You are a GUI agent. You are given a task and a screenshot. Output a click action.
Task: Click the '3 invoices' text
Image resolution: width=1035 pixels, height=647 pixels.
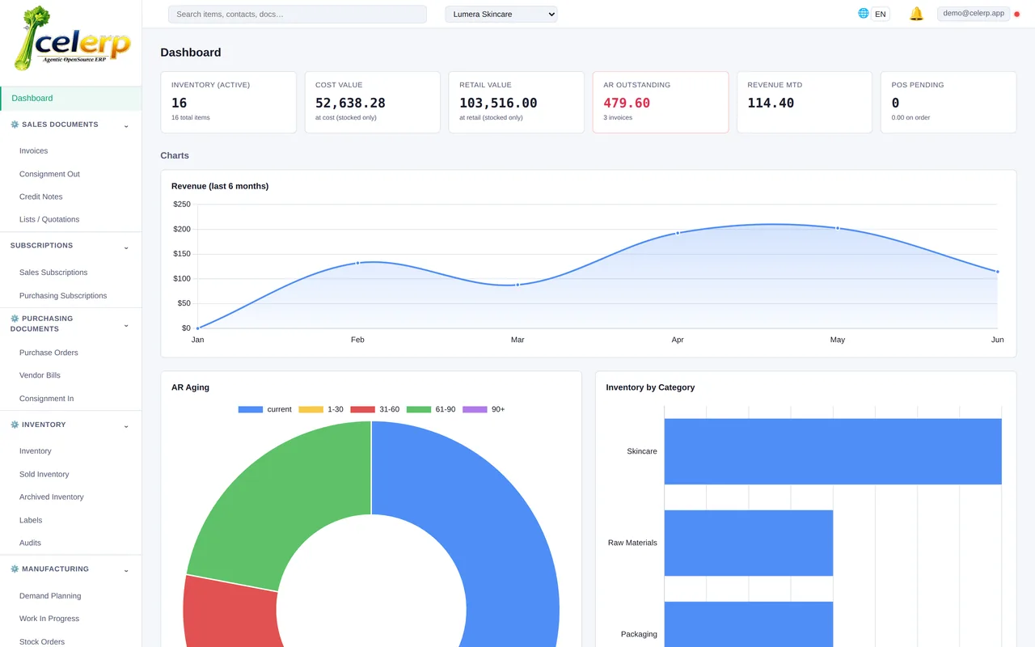pyautogui.click(x=618, y=118)
